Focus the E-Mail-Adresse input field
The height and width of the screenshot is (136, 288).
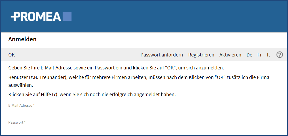73,112
